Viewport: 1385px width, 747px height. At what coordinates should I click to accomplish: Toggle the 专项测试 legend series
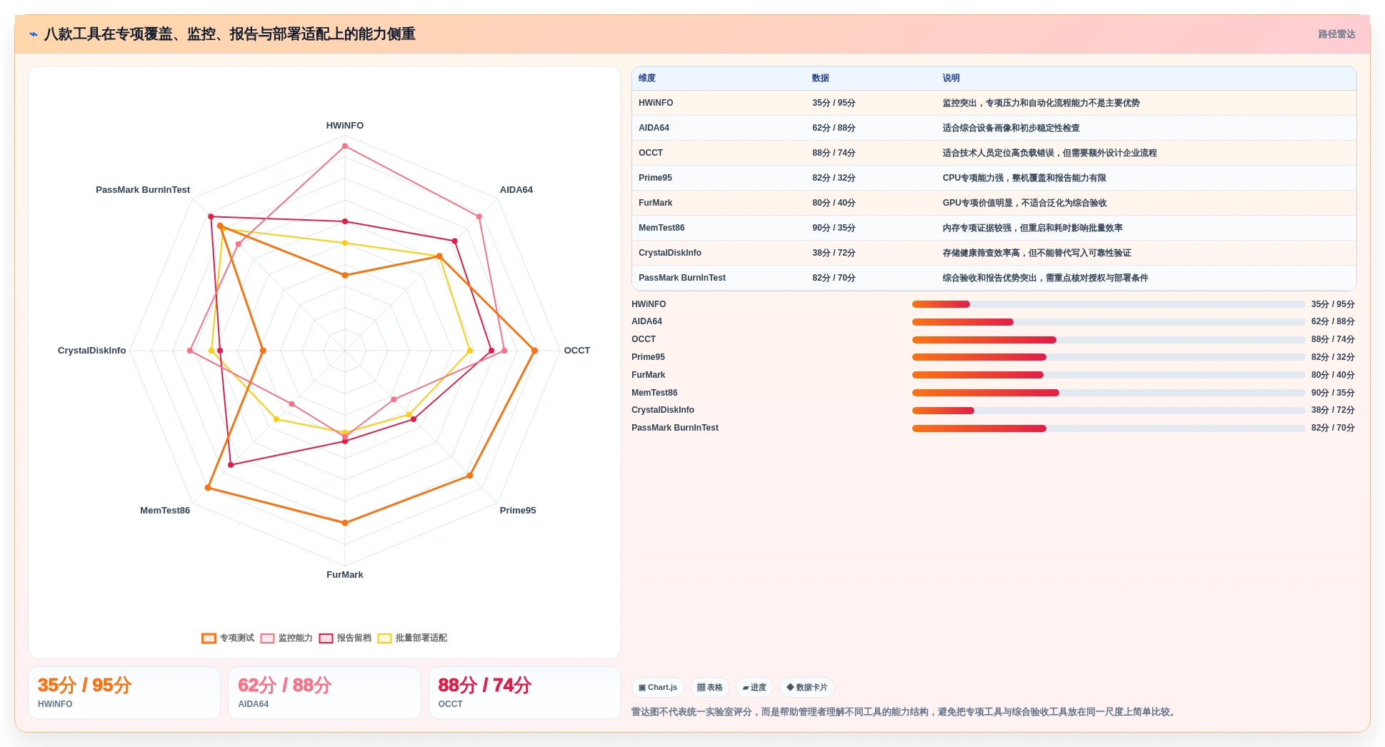[x=228, y=638]
